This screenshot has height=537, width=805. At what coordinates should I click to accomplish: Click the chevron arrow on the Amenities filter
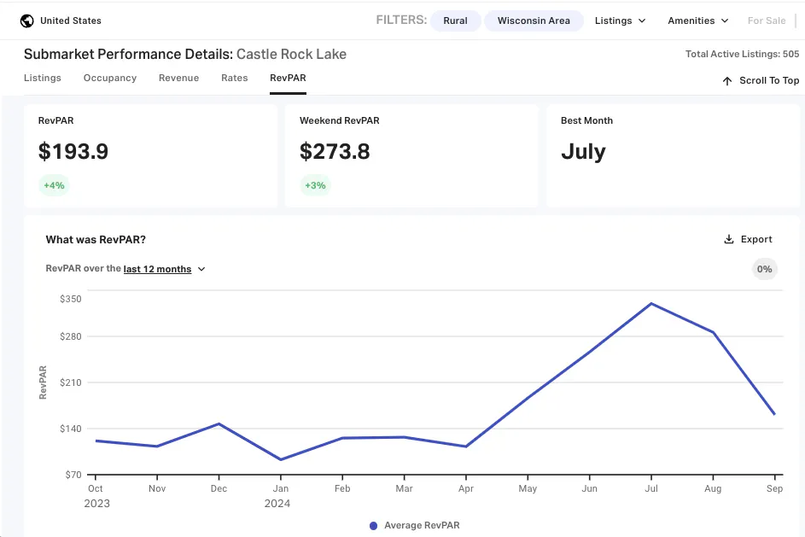pyautogui.click(x=725, y=21)
